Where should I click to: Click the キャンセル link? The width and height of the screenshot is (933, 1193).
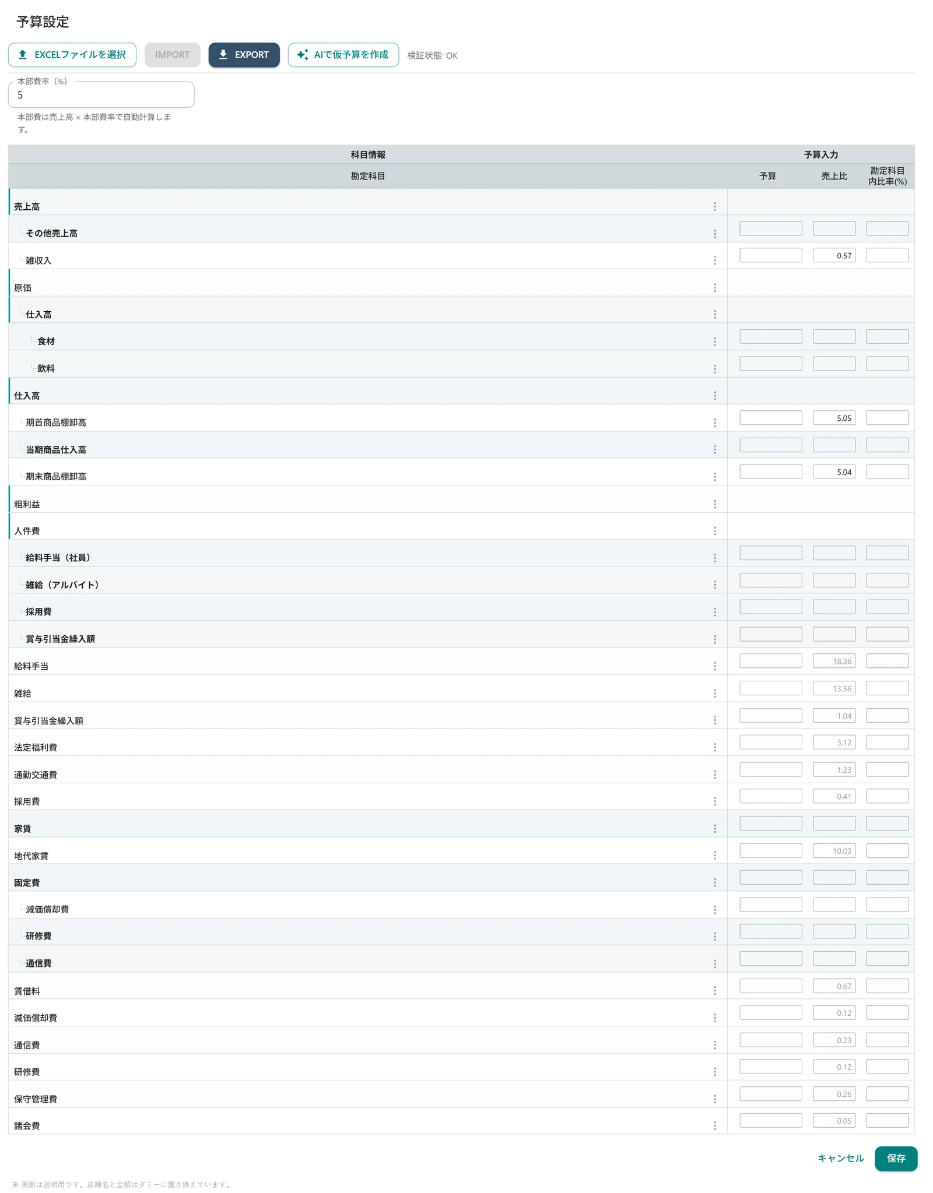point(840,1158)
